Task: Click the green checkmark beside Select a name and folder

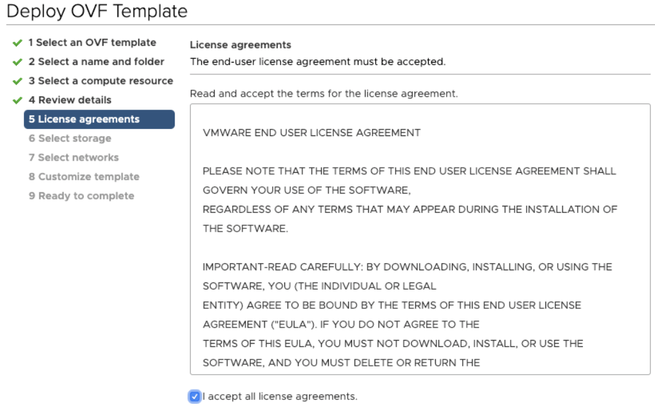Action: (17, 63)
